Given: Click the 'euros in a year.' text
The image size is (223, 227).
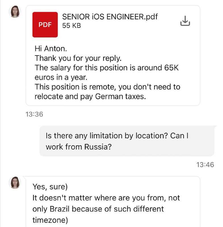Looking at the screenshot, I should 61,77.
